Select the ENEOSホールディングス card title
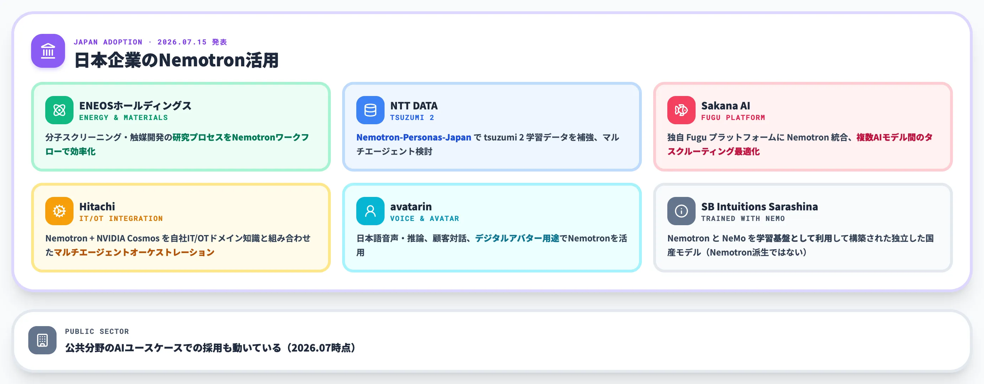This screenshot has height=384, width=984. point(135,106)
